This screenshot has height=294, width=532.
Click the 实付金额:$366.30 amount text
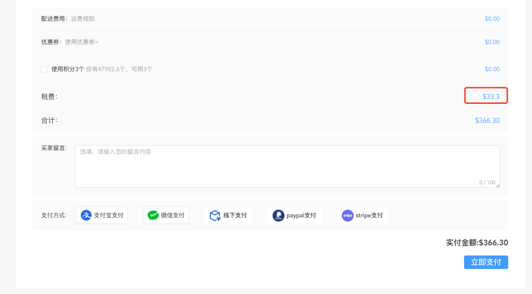tap(477, 243)
